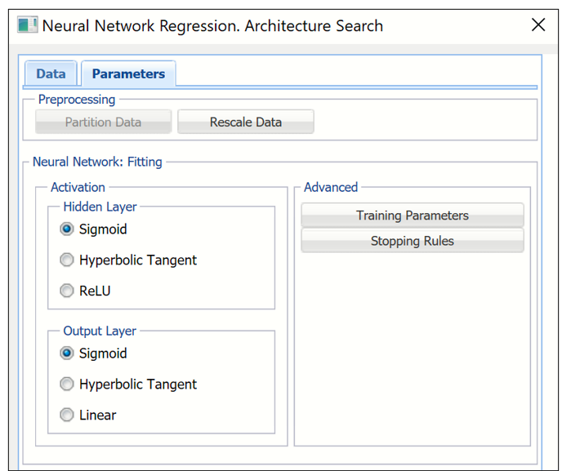562x471 pixels.
Task: Set Output Layer activation to Linear
Action: (67, 415)
